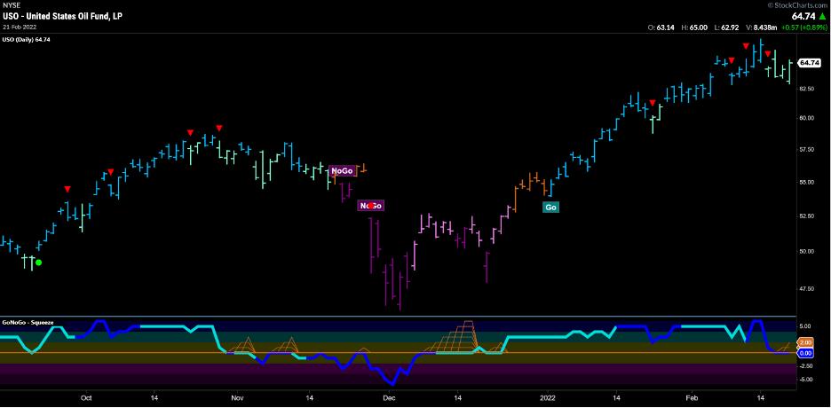
Task: Click the white 64.74 price tag on the right axis
Action: click(809, 63)
